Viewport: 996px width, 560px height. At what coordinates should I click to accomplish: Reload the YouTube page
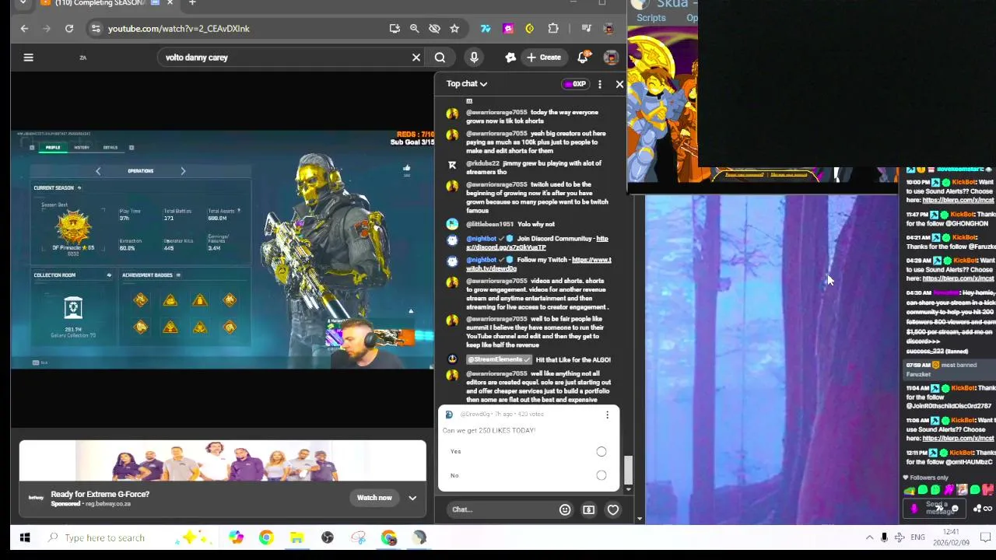(69, 29)
